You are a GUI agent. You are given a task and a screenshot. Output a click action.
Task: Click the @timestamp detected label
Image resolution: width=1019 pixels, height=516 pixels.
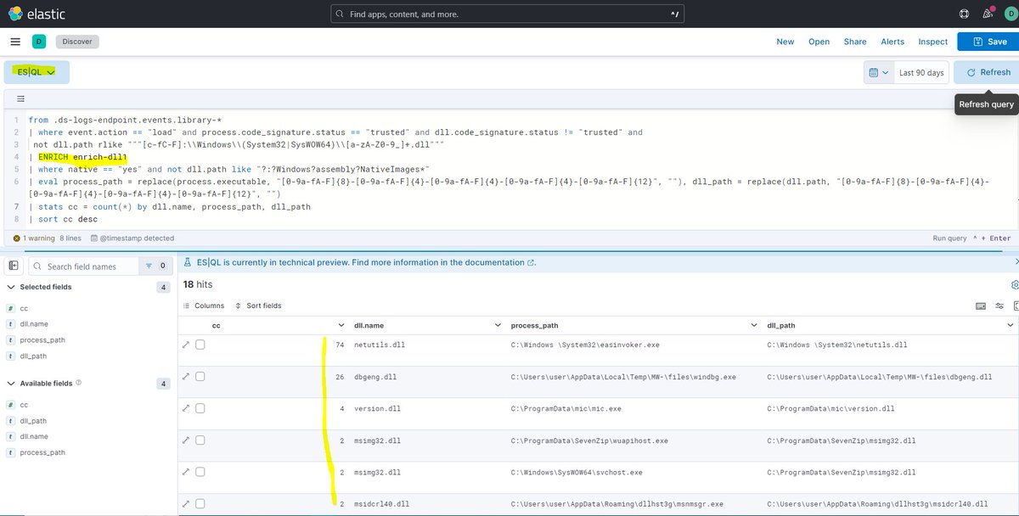[x=132, y=238]
